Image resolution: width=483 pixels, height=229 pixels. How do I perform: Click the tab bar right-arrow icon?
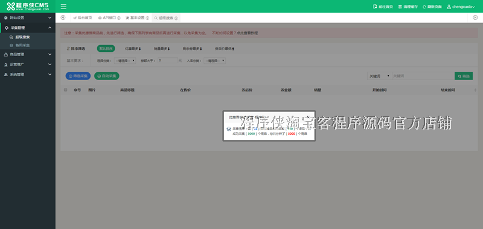[475, 18]
